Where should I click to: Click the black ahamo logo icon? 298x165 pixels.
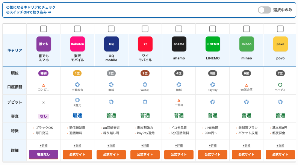pos(179,44)
